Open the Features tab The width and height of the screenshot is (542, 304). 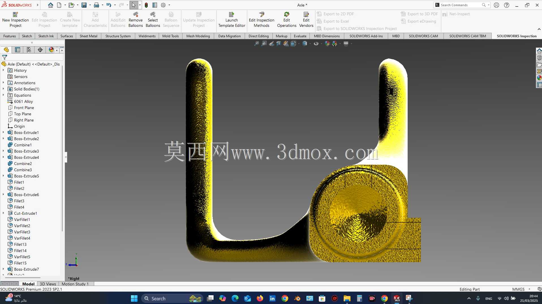pos(10,36)
